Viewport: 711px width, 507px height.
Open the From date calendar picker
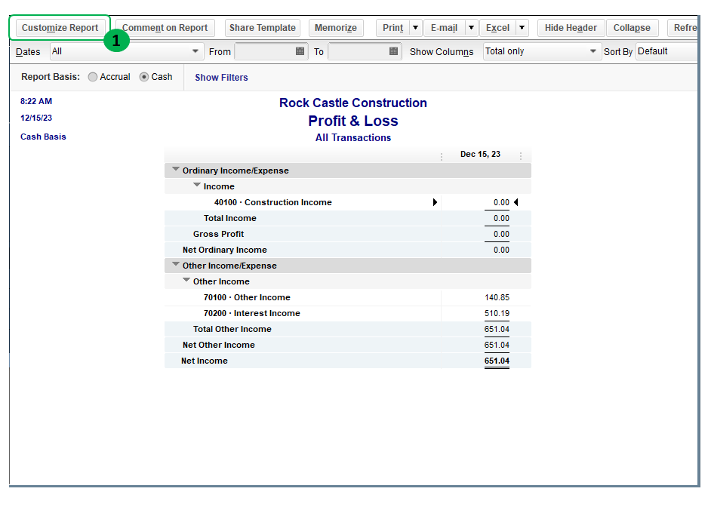300,51
